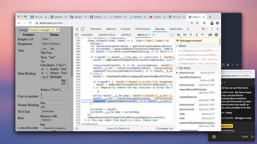Click the Open Dropdown button

tap(51, 44)
